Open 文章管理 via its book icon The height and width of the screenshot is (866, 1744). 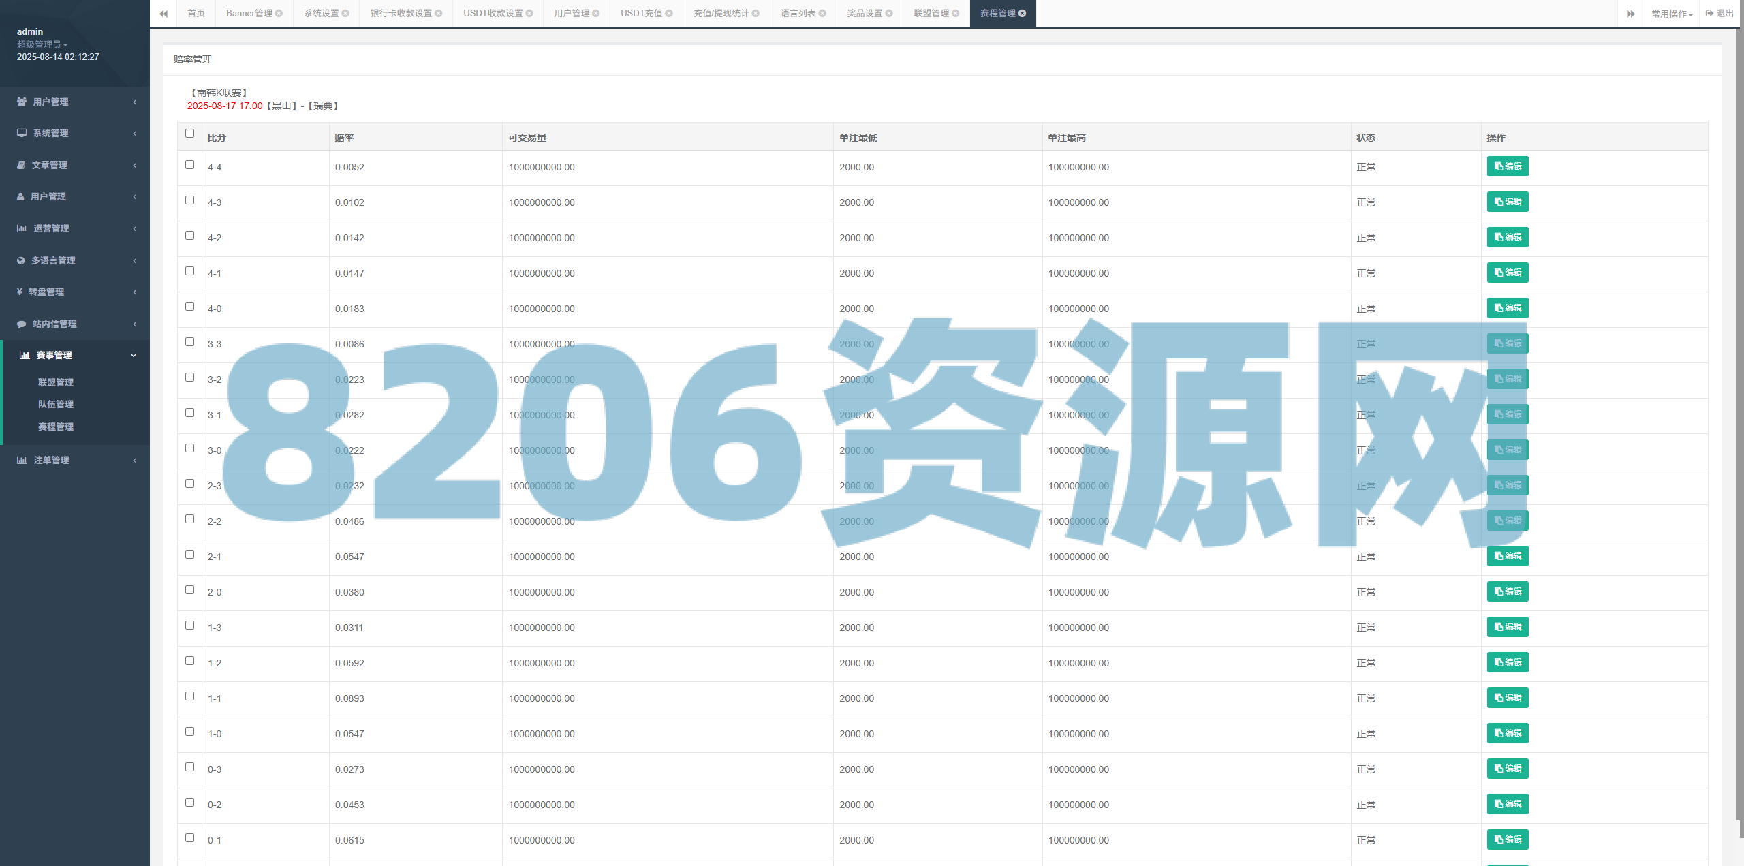[x=20, y=165]
